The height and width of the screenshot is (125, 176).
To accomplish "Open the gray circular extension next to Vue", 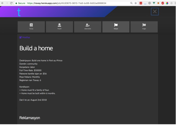I will pos(149,3).
